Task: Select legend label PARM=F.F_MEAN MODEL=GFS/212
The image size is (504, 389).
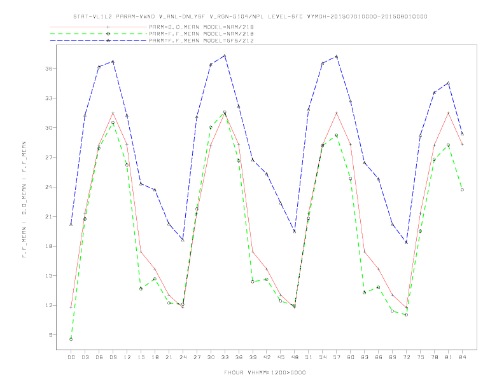Action: point(201,41)
